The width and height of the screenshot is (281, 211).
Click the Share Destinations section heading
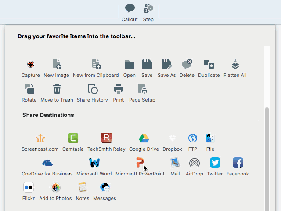tap(48, 115)
